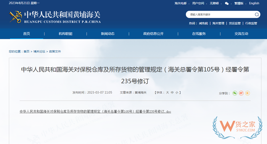
Task: Add article to favorites star icon
Action: (248, 93)
